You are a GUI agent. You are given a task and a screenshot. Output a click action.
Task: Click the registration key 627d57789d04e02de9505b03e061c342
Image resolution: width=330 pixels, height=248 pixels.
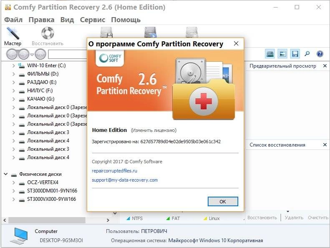point(180,142)
